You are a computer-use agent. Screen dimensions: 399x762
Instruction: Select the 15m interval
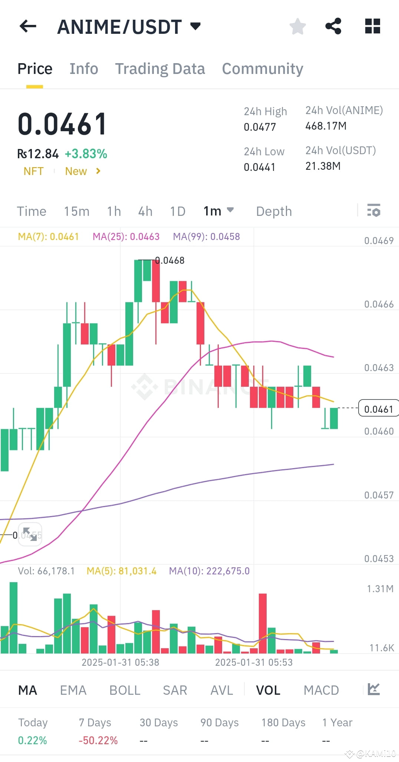(77, 211)
